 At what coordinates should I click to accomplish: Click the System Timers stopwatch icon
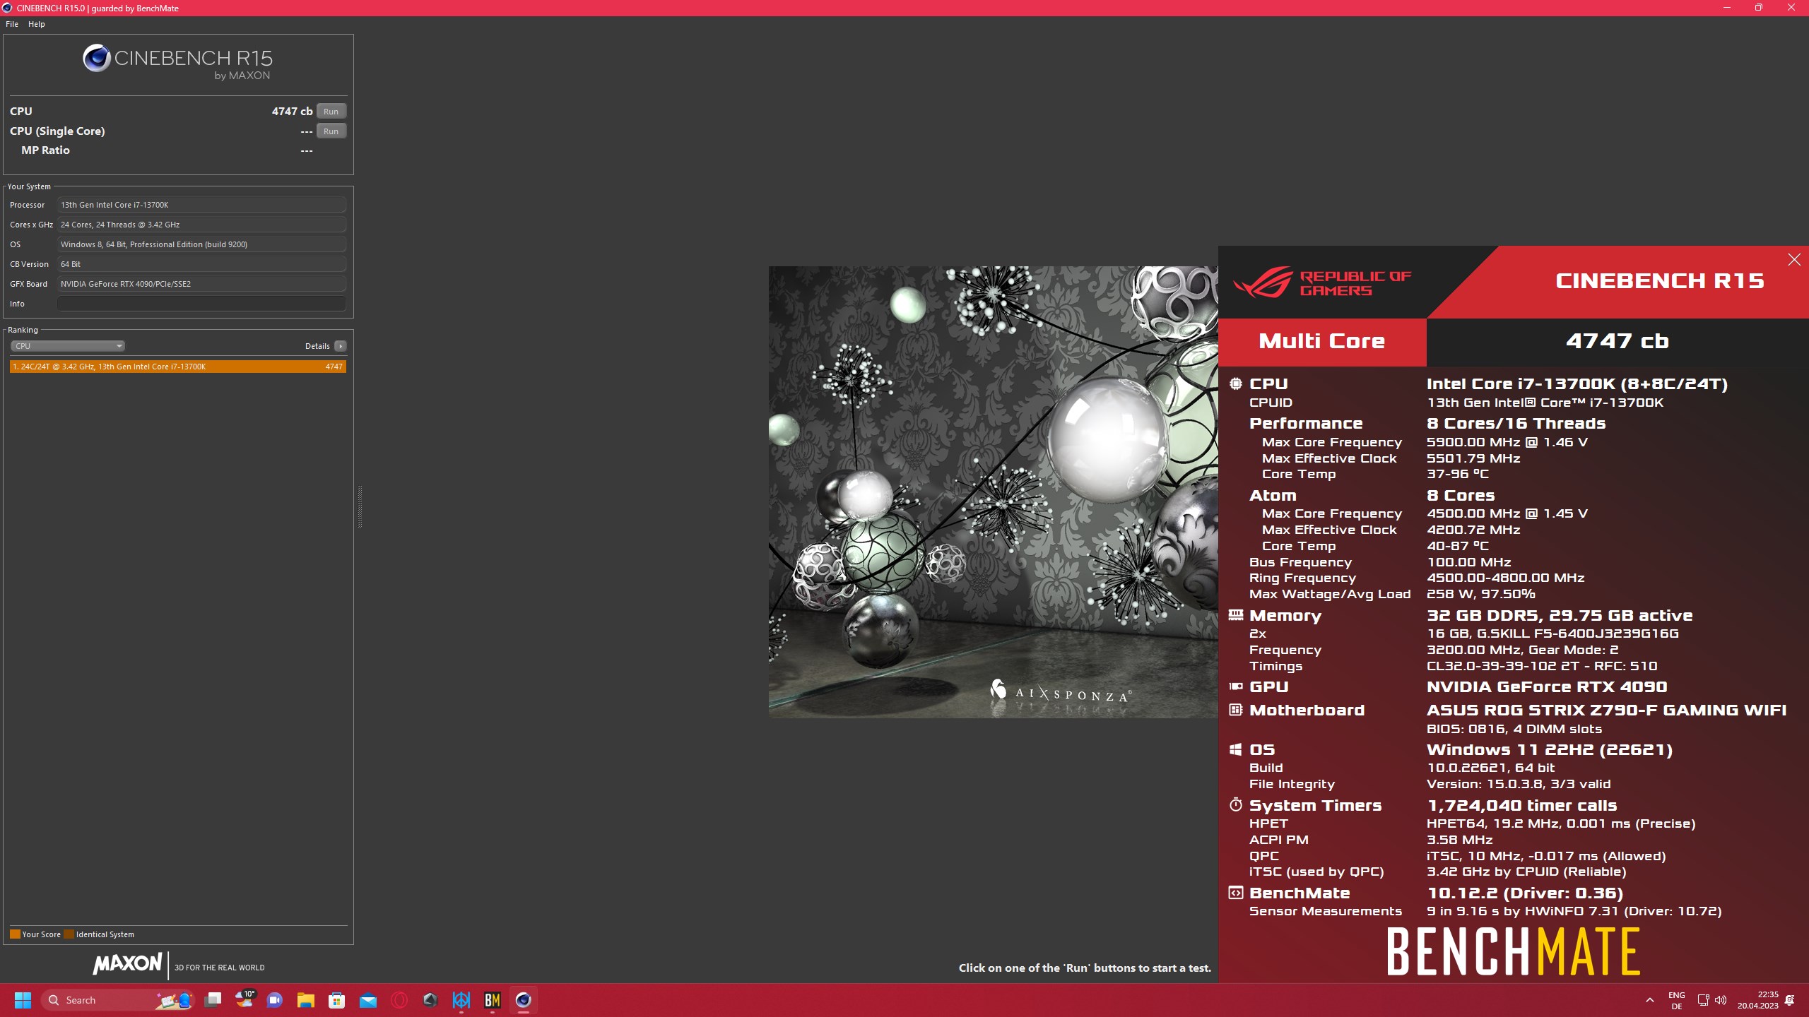(1235, 804)
